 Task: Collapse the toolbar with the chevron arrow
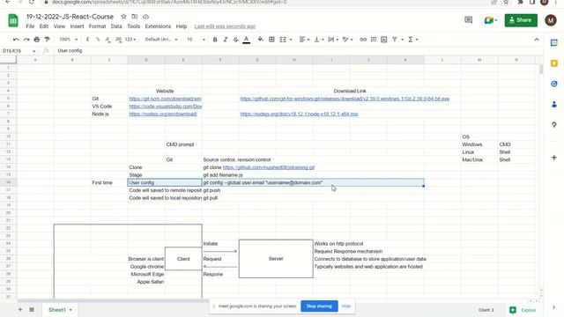tap(537, 40)
